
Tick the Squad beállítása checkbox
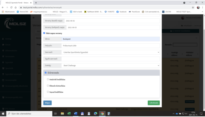48,92
